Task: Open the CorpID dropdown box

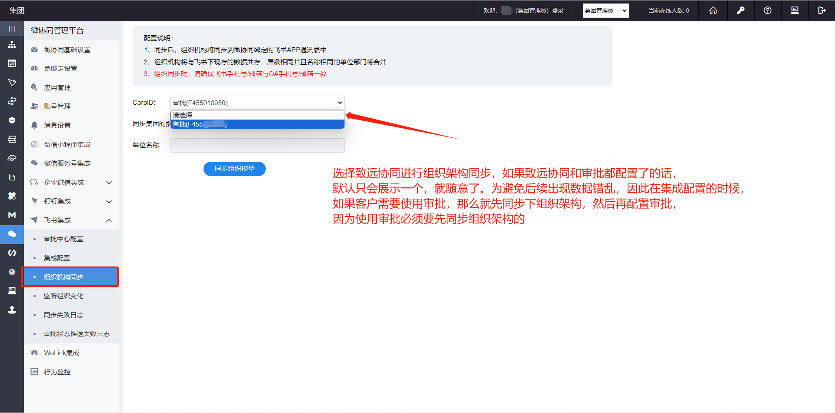Action: pos(257,103)
